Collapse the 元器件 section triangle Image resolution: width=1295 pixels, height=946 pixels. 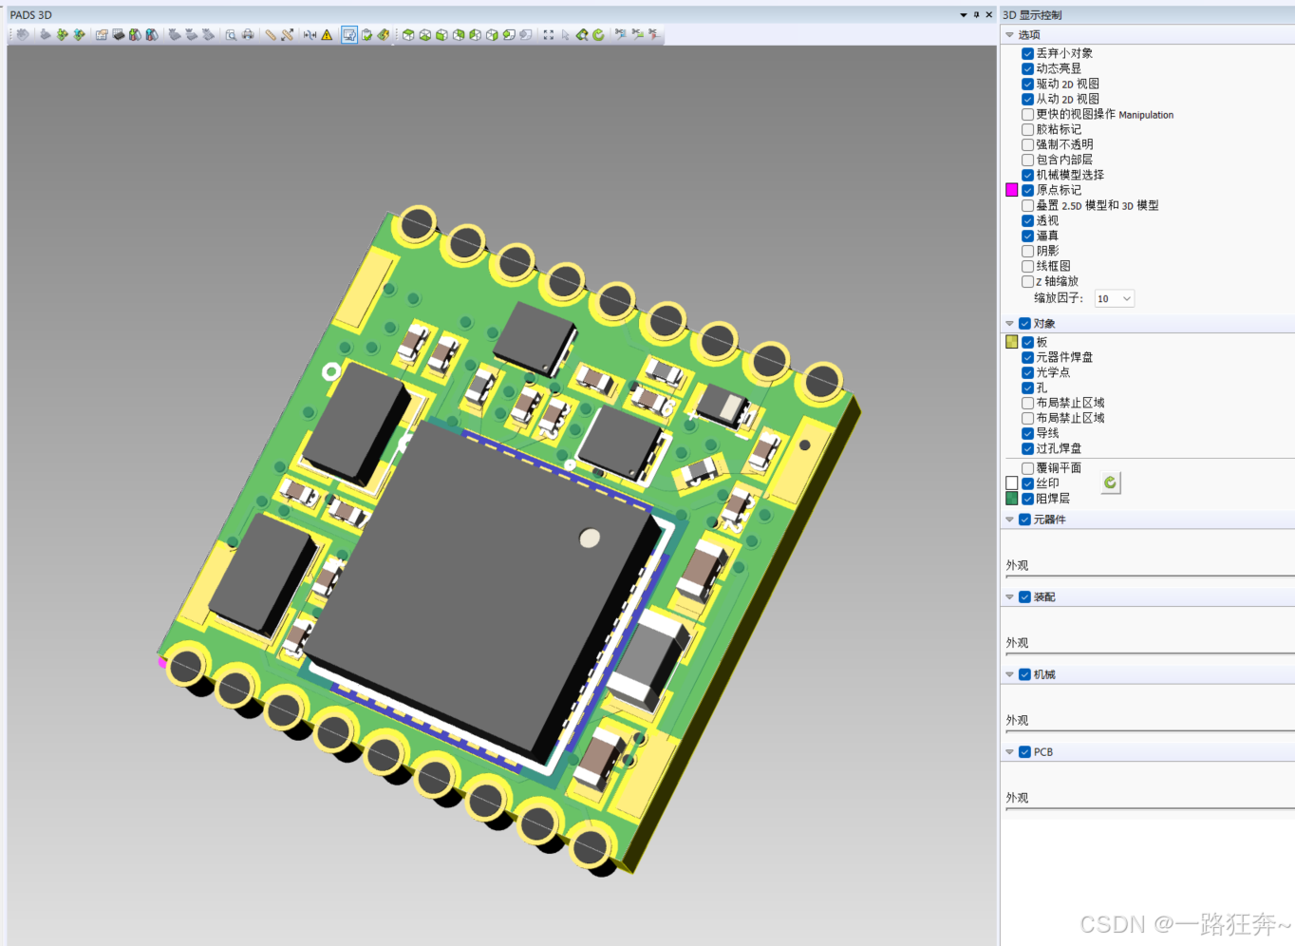(x=1009, y=520)
